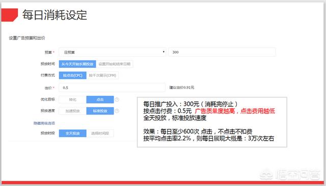Viewport: 326px width, 186px height.
Task: Click the 设置广告预算和出价 section heading
Action: pos(27,38)
